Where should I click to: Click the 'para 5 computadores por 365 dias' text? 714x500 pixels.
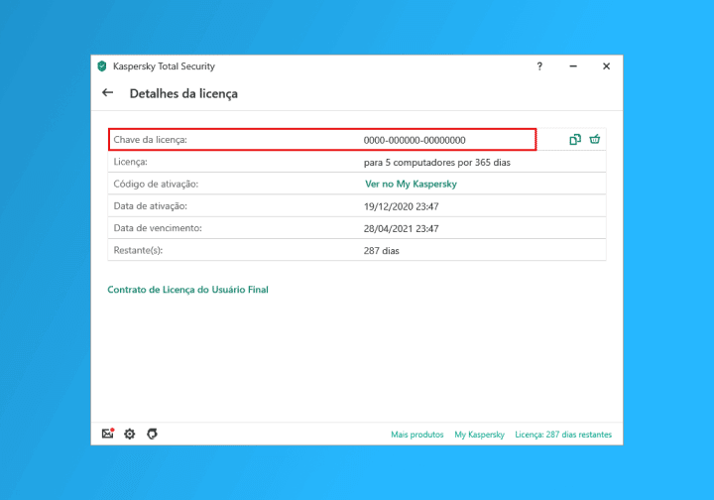[437, 162]
